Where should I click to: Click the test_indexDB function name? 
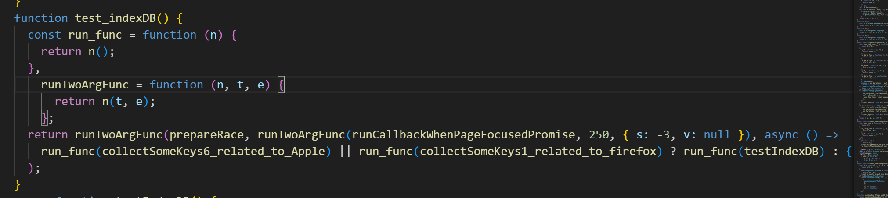coord(115,18)
